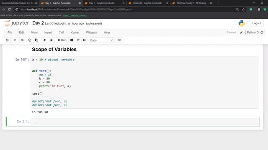The width and height of the screenshot is (268, 150).
Task: Move selected cell up arrow
Action: (45, 40)
